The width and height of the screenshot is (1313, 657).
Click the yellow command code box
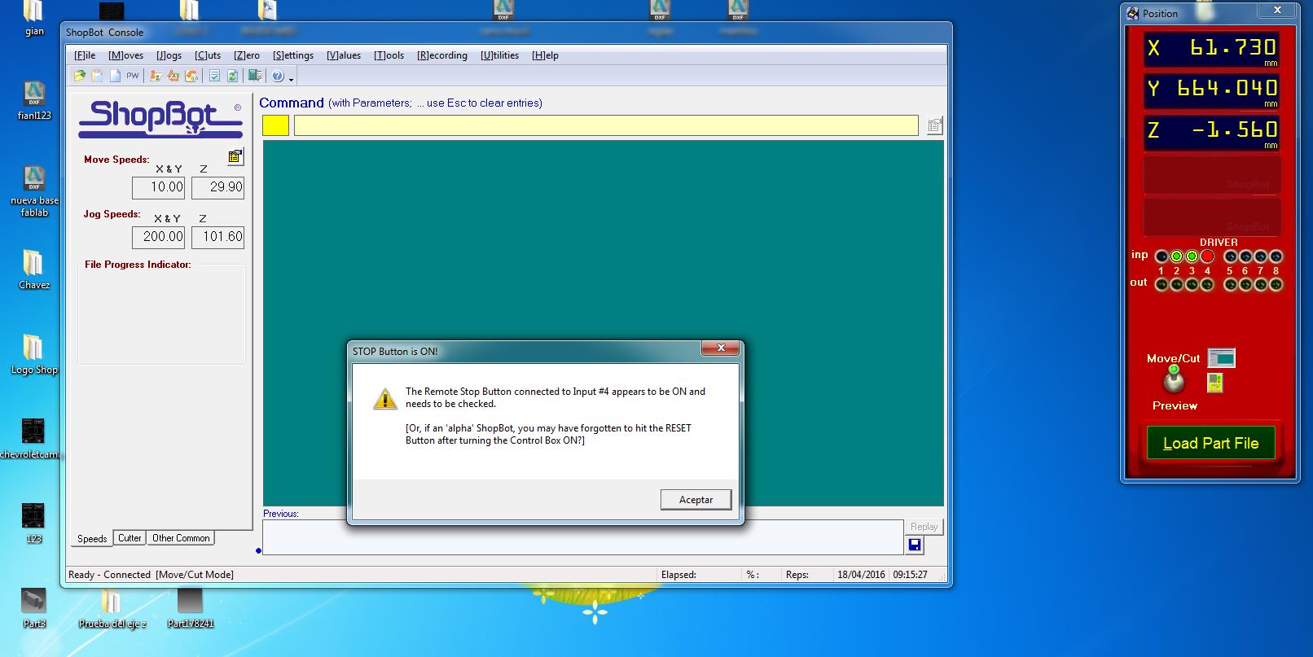275,125
